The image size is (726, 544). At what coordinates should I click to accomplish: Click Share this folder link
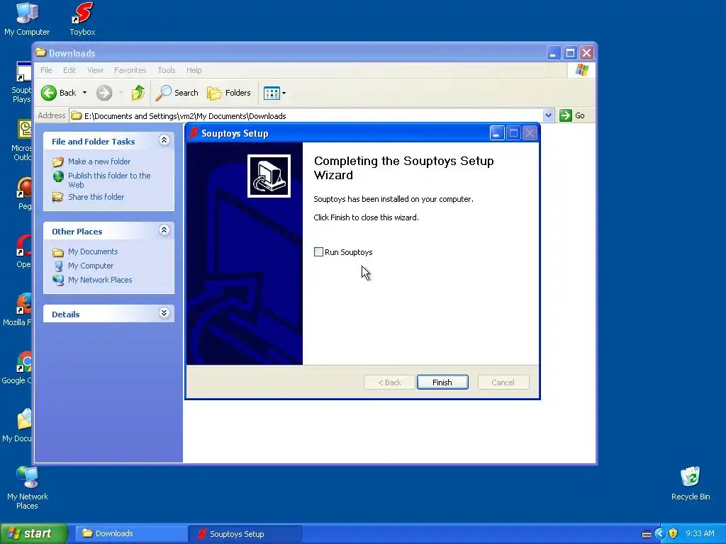point(96,197)
